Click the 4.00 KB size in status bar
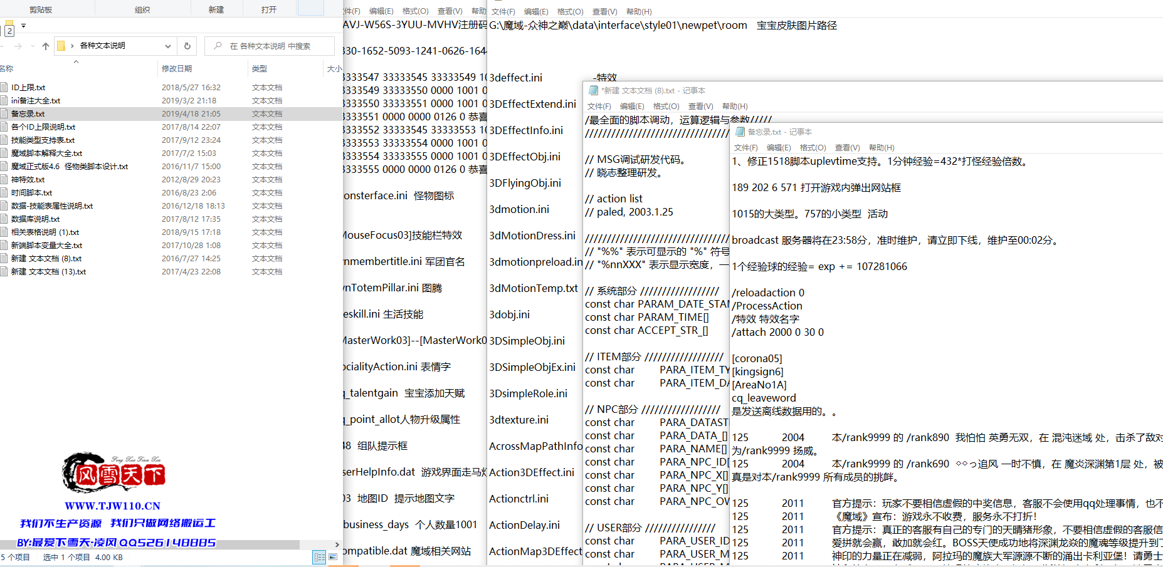The width and height of the screenshot is (1163, 567). click(x=109, y=557)
